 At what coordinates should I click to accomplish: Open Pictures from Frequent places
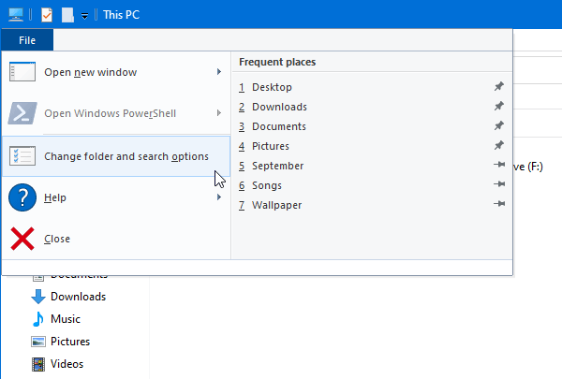click(x=372, y=146)
